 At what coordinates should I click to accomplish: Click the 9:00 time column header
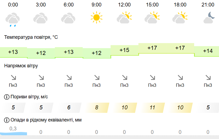coord(96,5)
